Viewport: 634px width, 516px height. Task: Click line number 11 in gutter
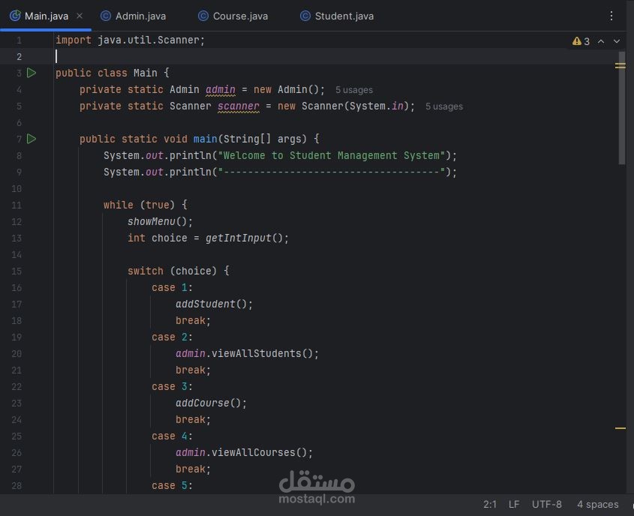[x=17, y=205]
